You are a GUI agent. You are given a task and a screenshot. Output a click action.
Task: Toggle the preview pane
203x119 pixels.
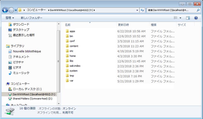[188, 18]
